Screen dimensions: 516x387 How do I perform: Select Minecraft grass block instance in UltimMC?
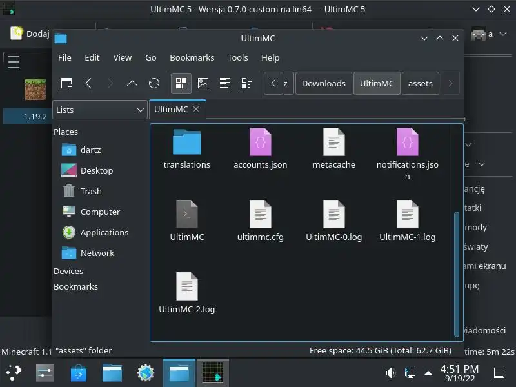[35, 90]
